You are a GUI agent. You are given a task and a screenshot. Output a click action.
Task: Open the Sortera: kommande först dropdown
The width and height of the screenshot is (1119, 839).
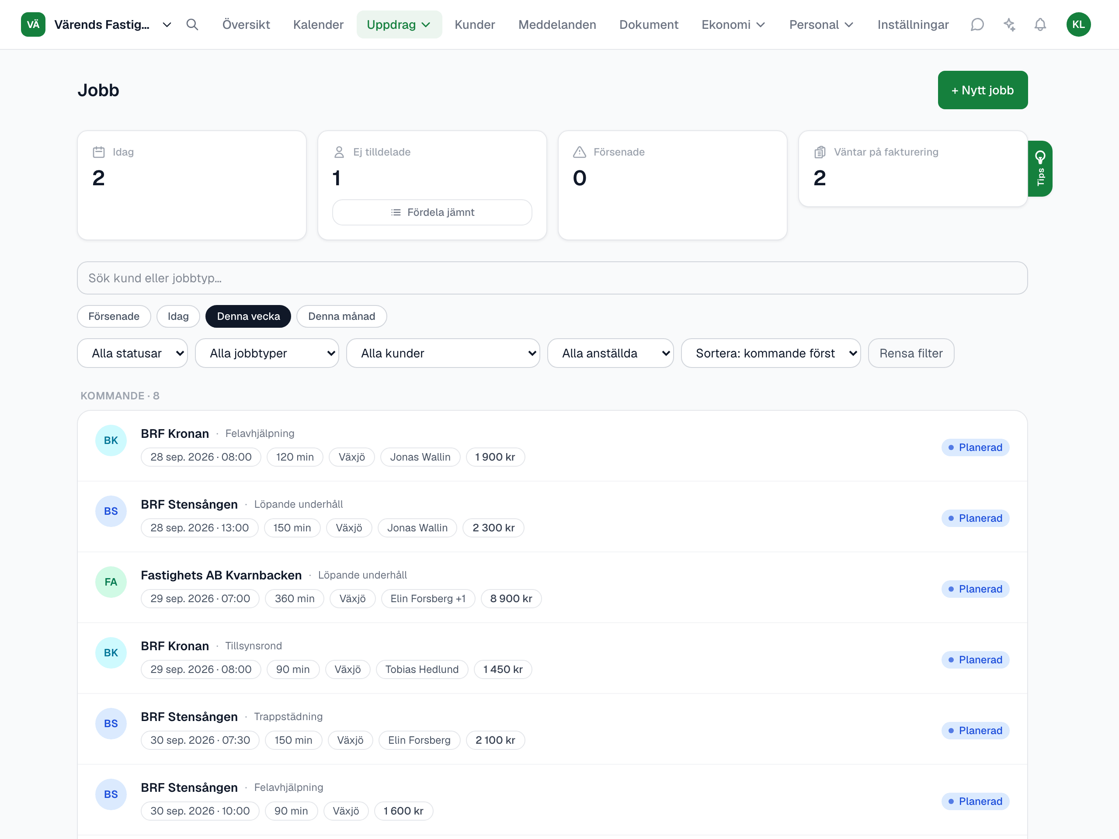point(771,353)
